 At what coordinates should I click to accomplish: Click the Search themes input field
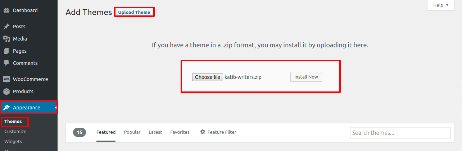[400, 133]
